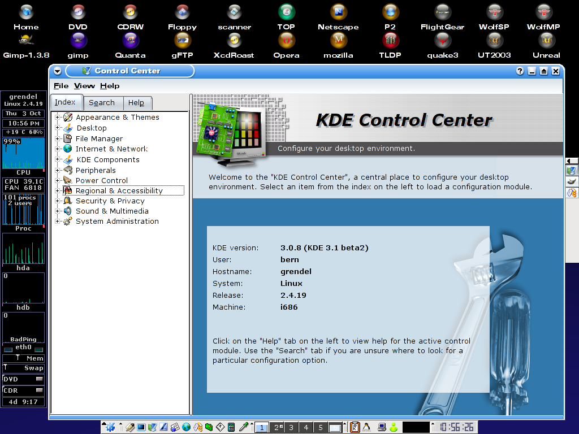
Task: Switch to virtual desktop 3
Action: (x=291, y=427)
